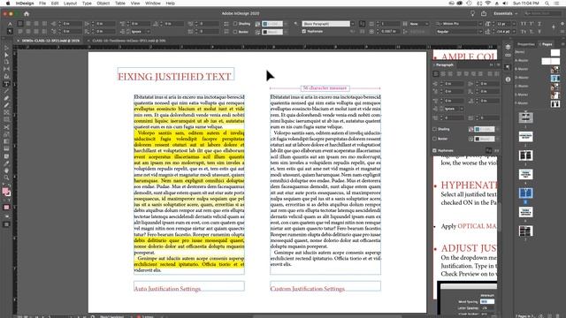The width and height of the screenshot is (566, 318).
Task: Select the Pen tool
Action: 6,98
